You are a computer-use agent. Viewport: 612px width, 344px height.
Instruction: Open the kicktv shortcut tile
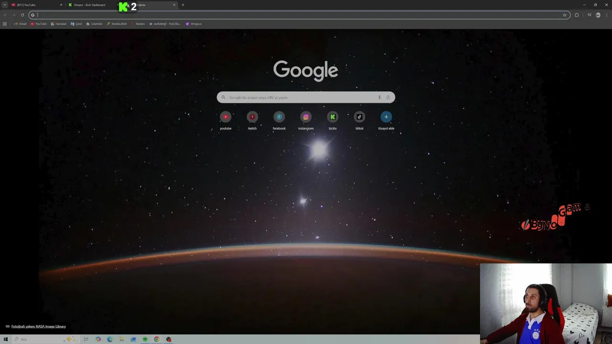tap(332, 120)
